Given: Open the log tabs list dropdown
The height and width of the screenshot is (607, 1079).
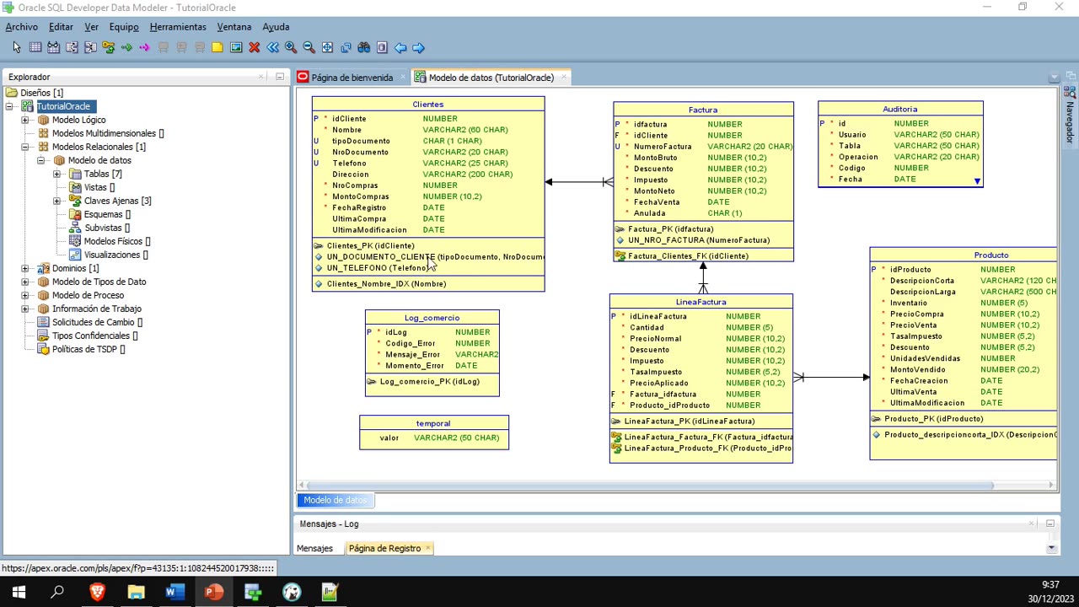Looking at the screenshot, I should (x=1051, y=548).
